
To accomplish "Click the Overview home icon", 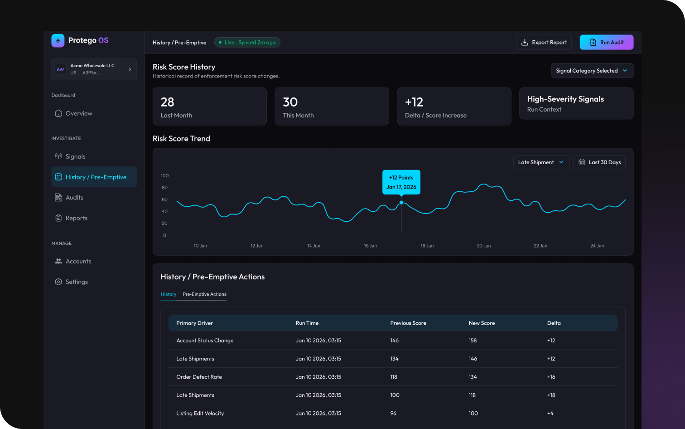I will tap(58, 113).
